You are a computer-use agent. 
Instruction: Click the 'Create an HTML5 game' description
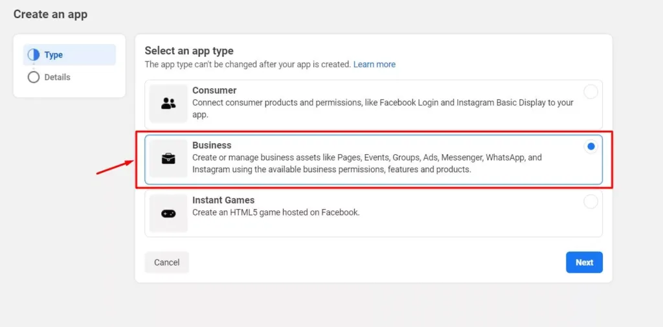[x=276, y=212]
